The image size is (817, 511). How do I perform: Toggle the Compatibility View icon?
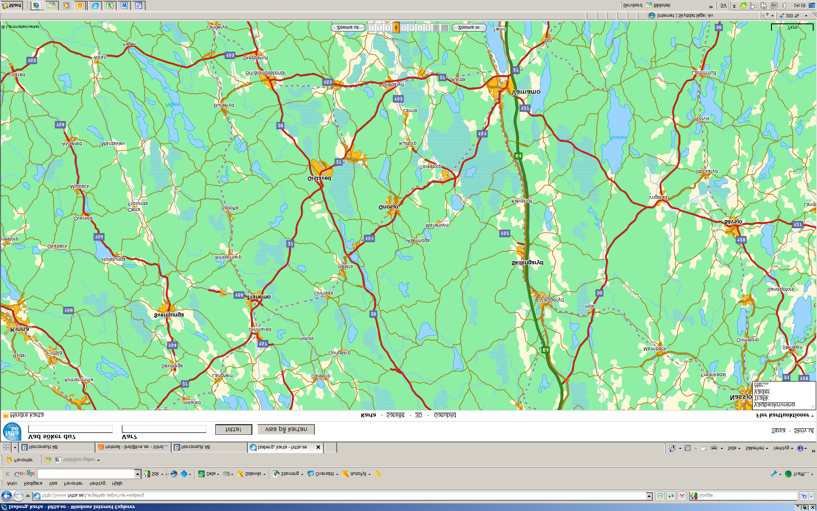(x=660, y=496)
